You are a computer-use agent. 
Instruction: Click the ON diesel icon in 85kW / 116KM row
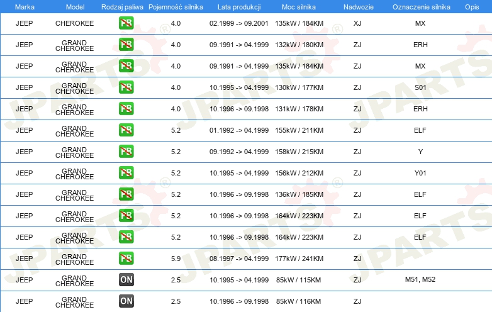[x=126, y=301]
